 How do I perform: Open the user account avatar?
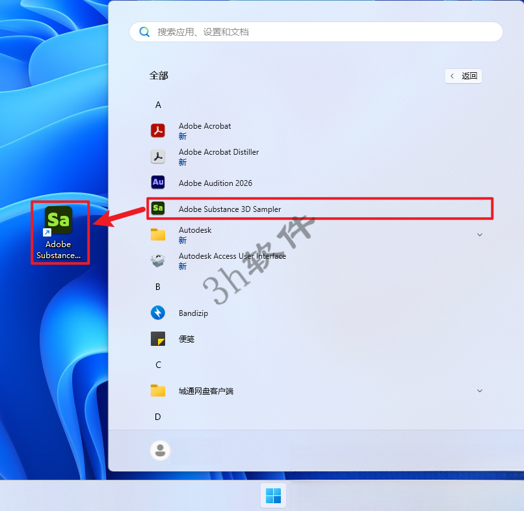pyautogui.click(x=160, y=450)
